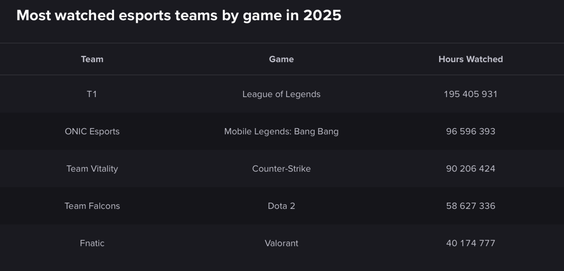Click the Team Falcons team name
This screenshot has height=271, width=564.
point(92,206)
